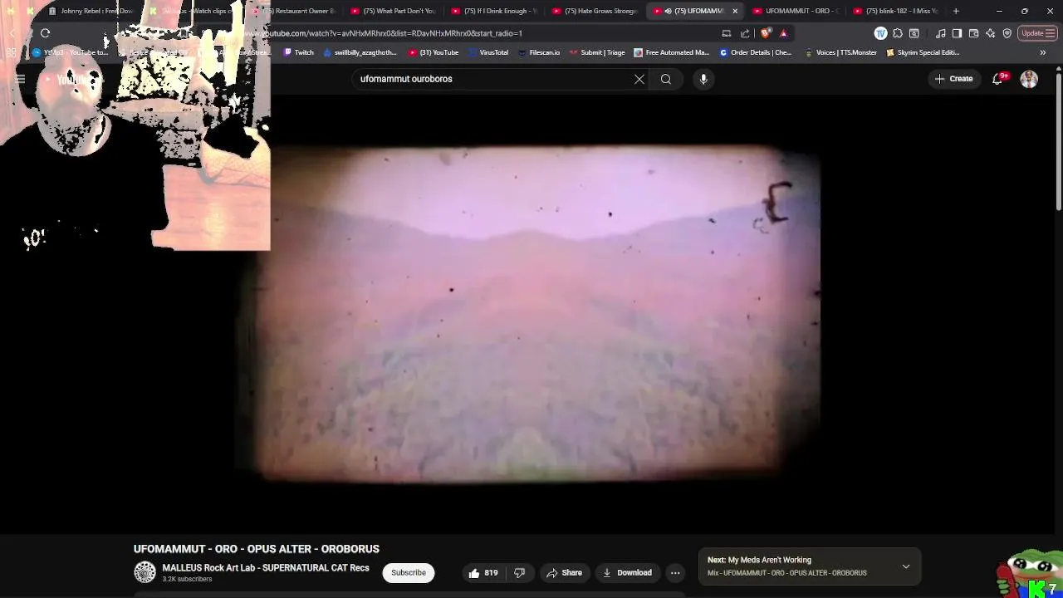Switch to the Restaurant Owner tab

(x=295, y=11)
